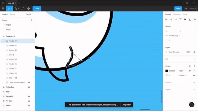Open the black 000000 stroke color swatch
Viewport: 198px width, 111px height.
[166, 71]
